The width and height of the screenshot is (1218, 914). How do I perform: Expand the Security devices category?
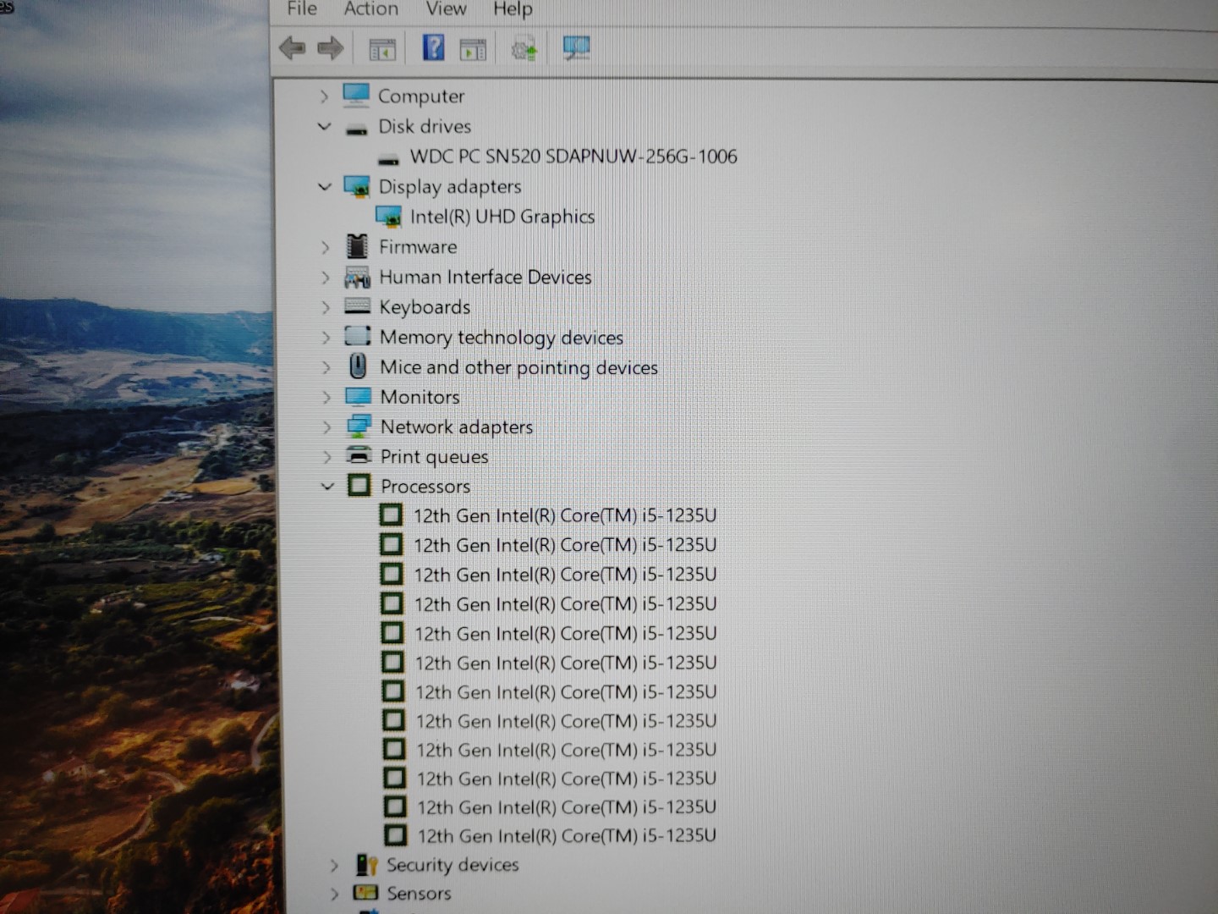click(x=334, y=865)
